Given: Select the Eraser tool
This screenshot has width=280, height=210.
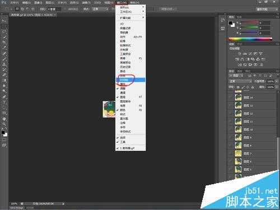Looking at the screenshot, I should (x=4, y=75).
